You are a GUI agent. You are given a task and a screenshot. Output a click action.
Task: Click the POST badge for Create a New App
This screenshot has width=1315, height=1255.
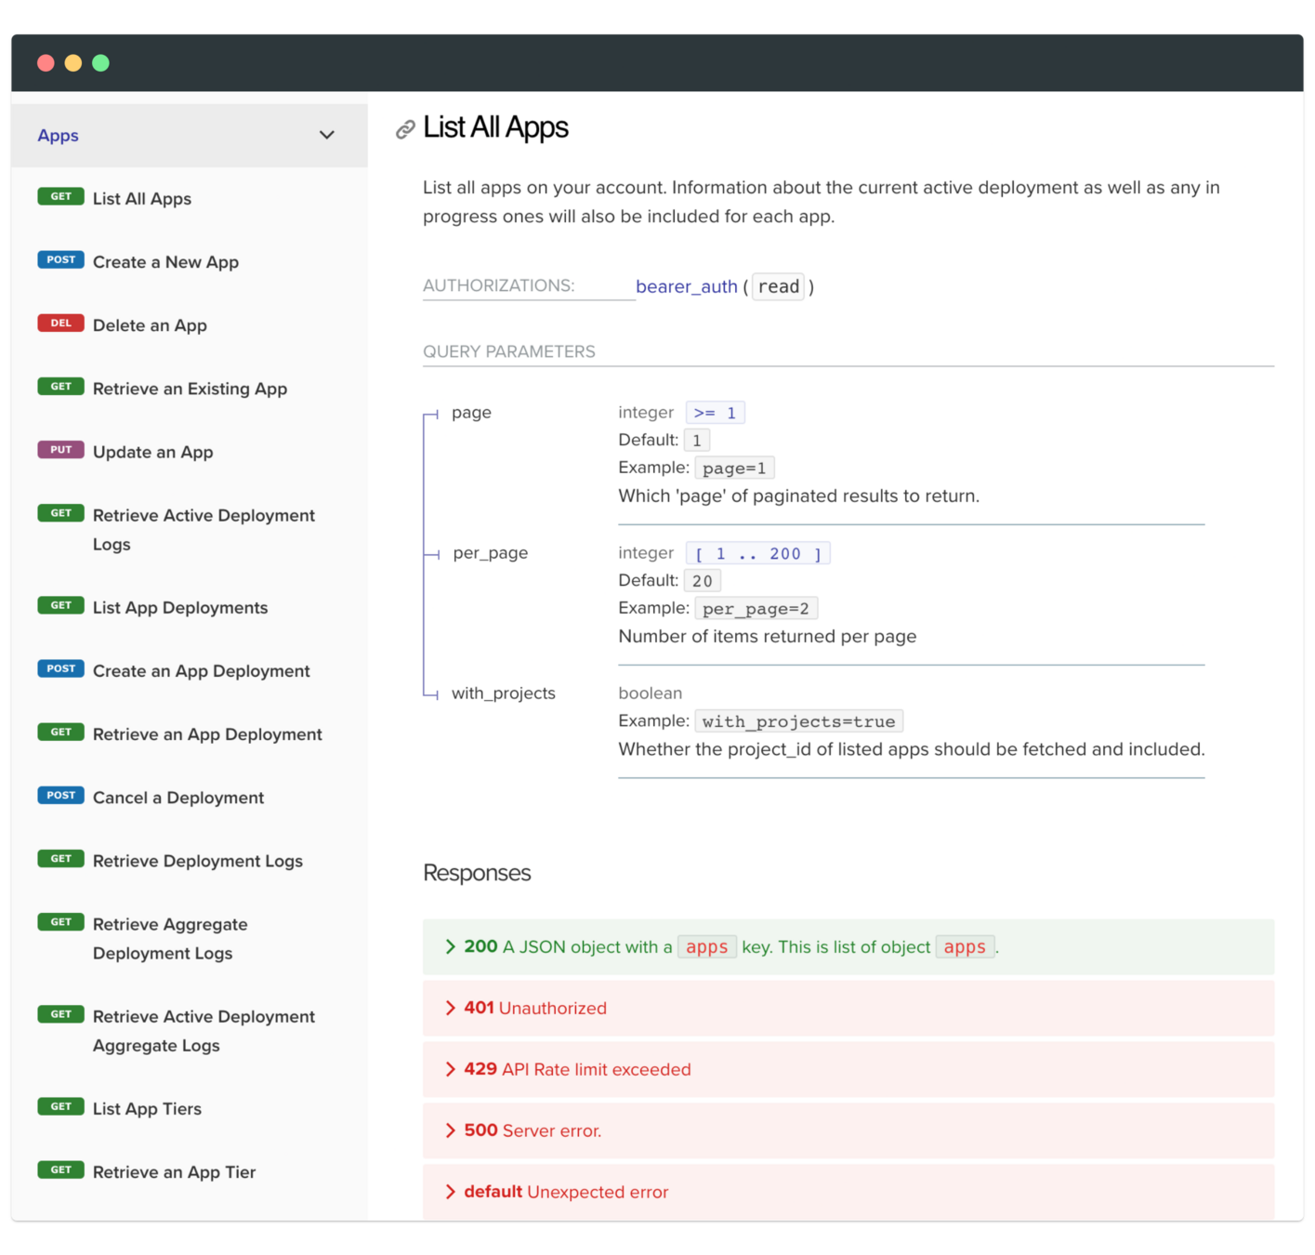click(60, 260)
